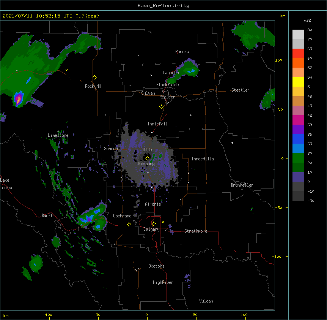Click the -50 tick label on vertical axis

pos(278,208)
